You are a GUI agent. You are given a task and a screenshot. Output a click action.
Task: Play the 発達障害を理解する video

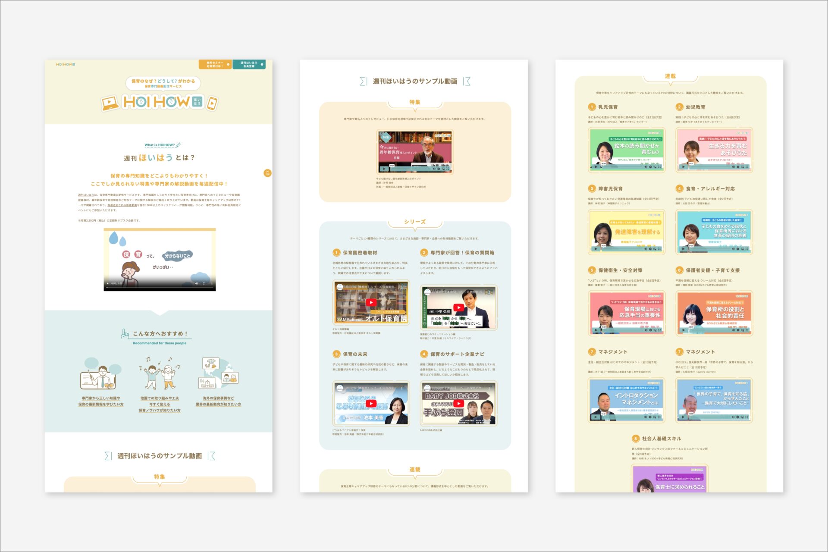coord(596,248)
